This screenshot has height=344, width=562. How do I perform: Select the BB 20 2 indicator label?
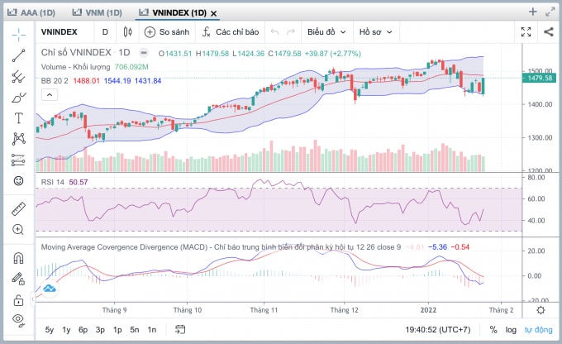pos(55,81)
